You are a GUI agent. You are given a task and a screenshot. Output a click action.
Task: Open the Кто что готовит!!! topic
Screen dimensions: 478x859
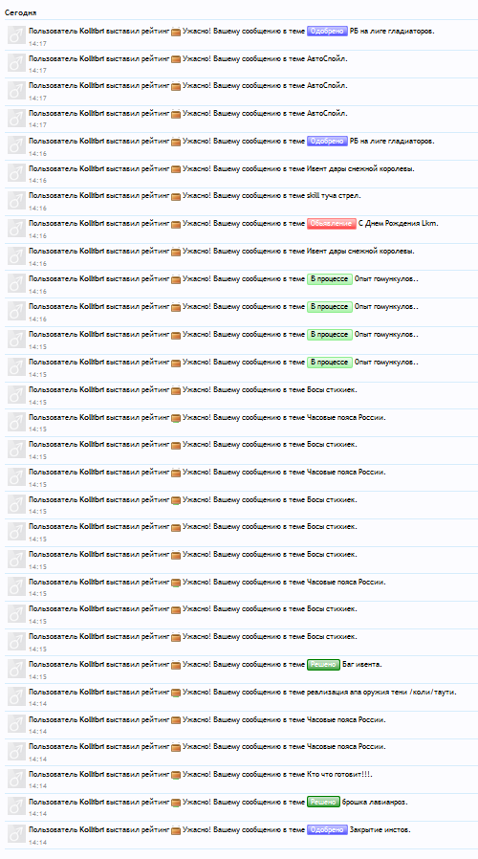click(339, 775)
